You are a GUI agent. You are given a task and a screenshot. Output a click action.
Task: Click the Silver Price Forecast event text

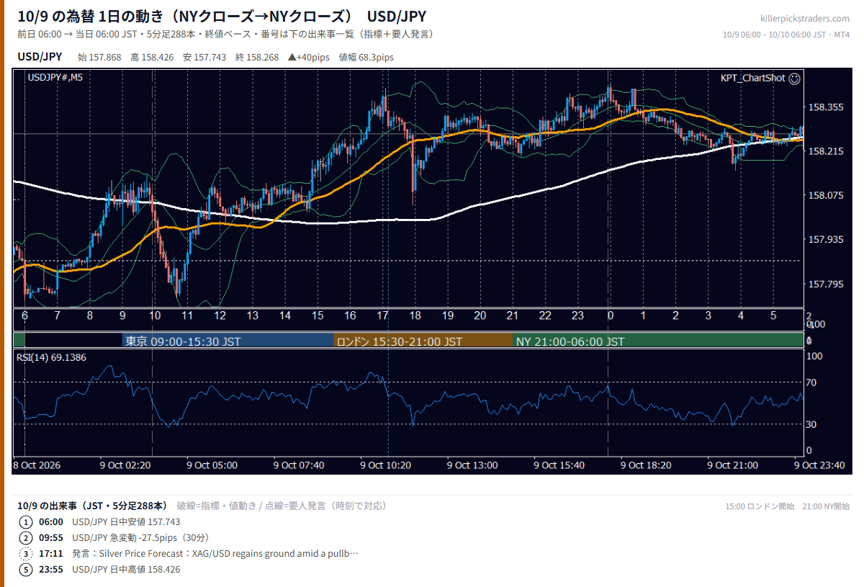(x=215, y=554)
